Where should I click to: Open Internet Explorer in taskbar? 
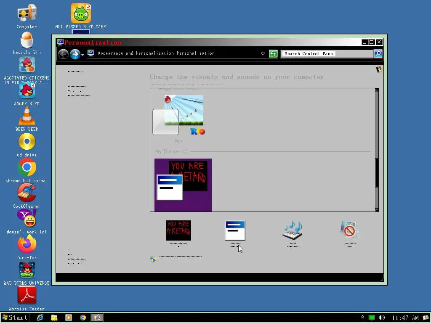(40, 318)
